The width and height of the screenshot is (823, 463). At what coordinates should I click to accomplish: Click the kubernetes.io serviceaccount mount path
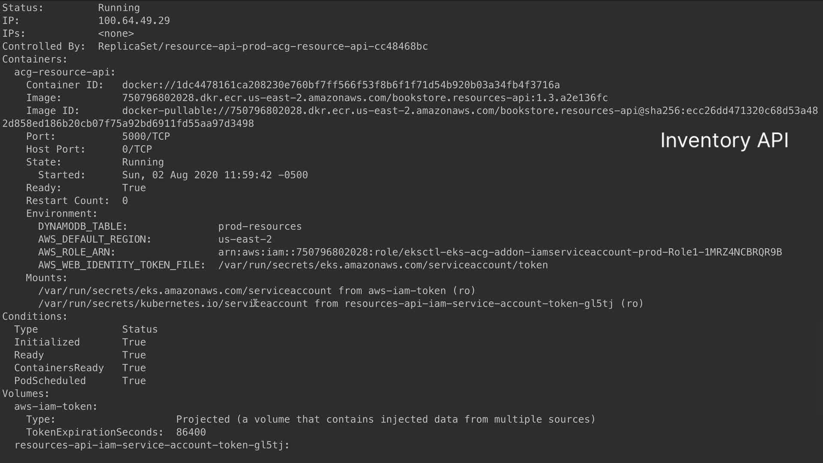tap(173, 304)
